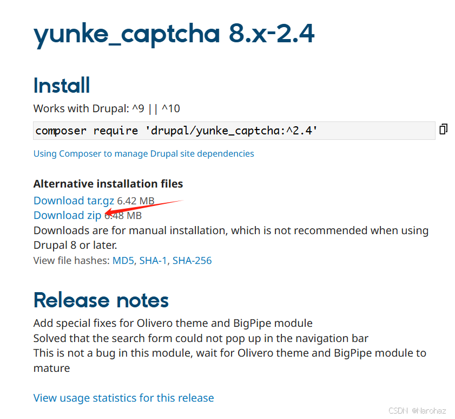Open the Download zip link

tap(67, 215)
